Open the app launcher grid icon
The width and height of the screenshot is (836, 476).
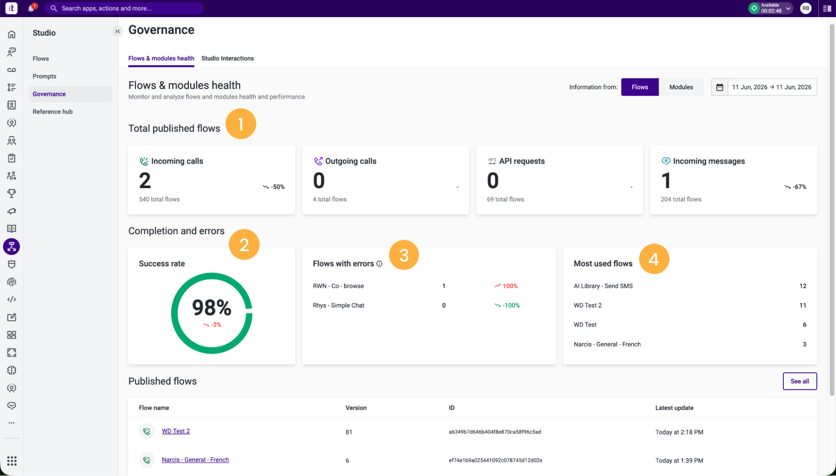click(12, 461)
